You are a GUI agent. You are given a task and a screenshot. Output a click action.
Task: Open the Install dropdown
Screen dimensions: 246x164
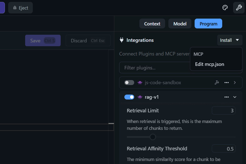click(x=230, y=40)
